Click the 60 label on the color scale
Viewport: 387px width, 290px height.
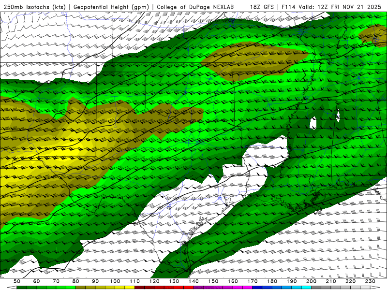point(37,281)
